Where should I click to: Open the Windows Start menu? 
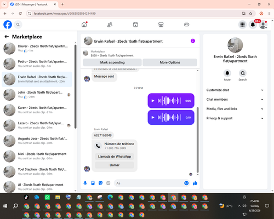point(5,206)
